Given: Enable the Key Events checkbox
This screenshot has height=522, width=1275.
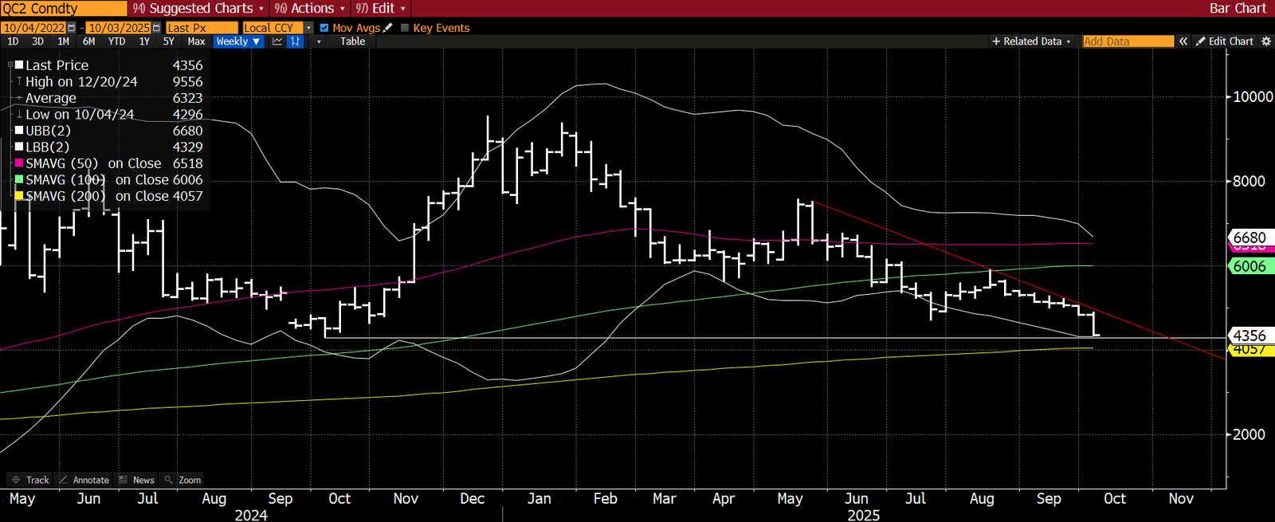Looking at the screenshot, I should tap(405, 28).
